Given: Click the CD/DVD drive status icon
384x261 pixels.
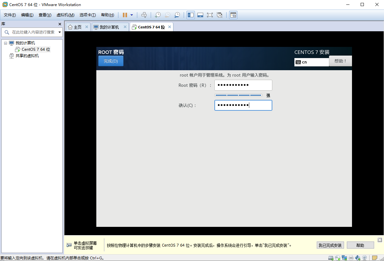Looking at the screenshot, I should point(338,258).
